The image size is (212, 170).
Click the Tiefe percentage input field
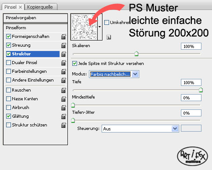pyautogui.click(x=191, y=82)
